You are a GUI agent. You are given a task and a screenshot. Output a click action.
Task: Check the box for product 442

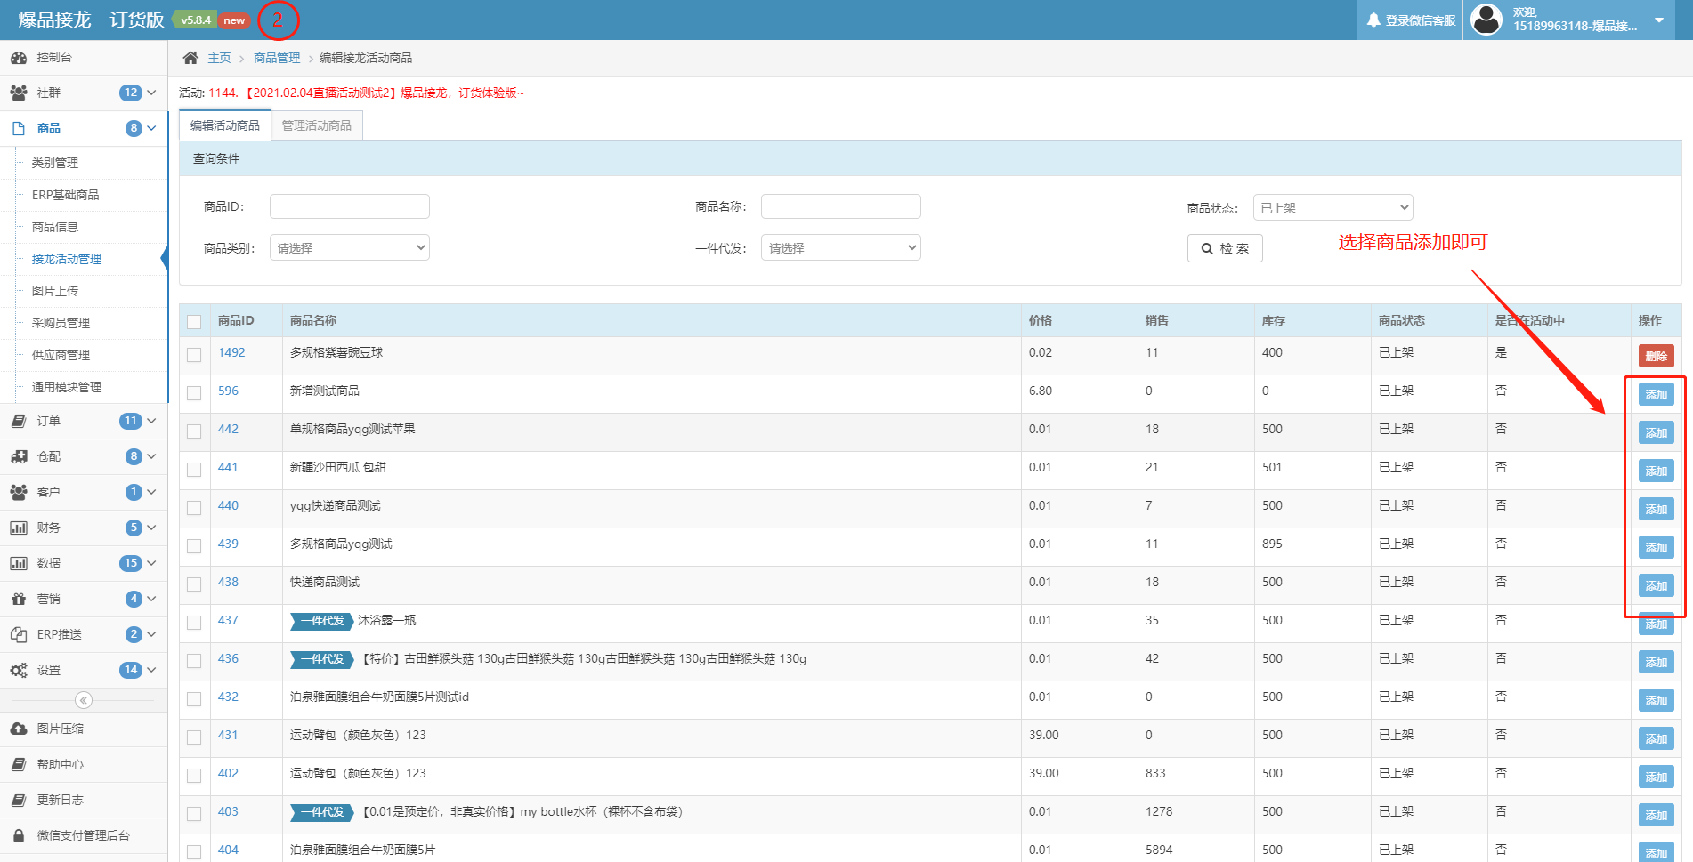[x=194, y=431]
